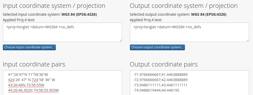Click output result -73.9486111111;43.4461111111
Image resolution: width=253 pixels, height=95 pixels.
(x=160, y=85)
